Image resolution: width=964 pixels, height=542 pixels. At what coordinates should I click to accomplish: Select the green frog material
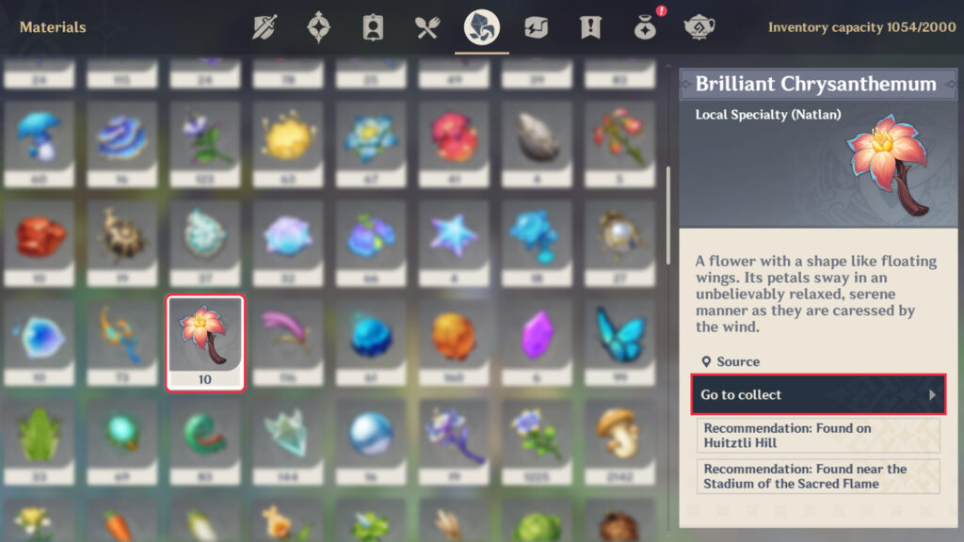point(40,441)
